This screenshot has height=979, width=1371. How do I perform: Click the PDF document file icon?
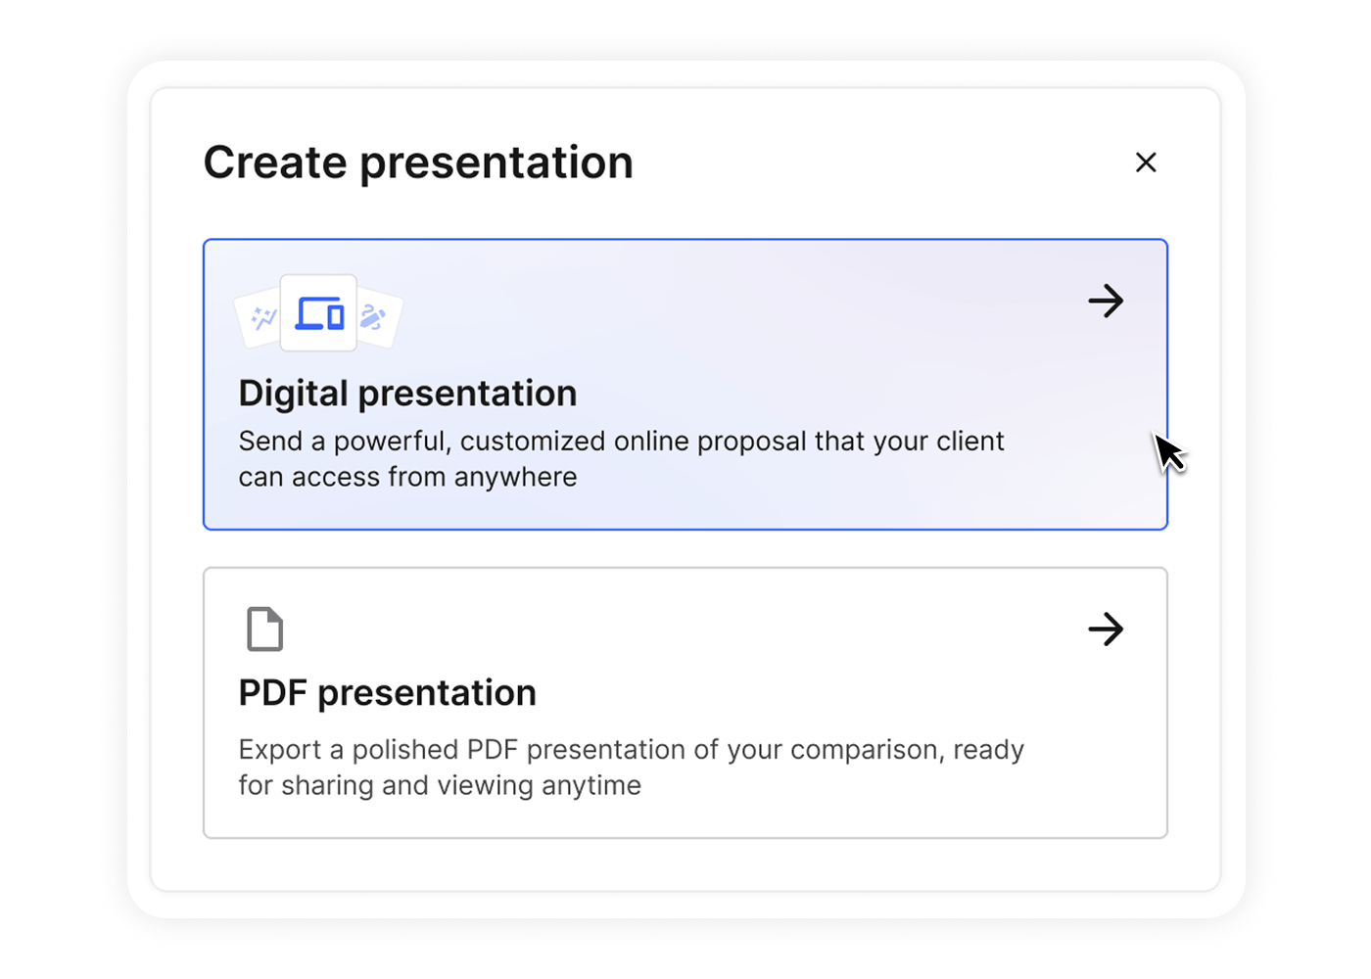(x=264, y=629)
